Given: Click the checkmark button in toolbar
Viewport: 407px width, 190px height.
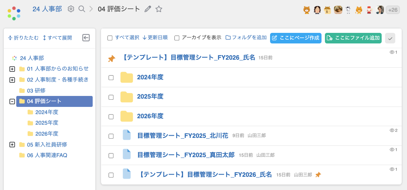Looking at the screenshot, I should tap(390, 39).
